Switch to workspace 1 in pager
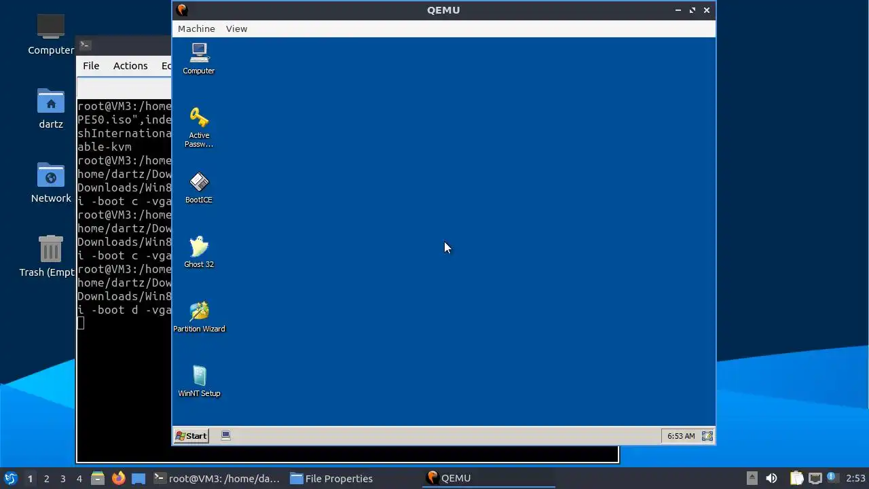This screenshot has height=489, width=869. tap(30, 479)
